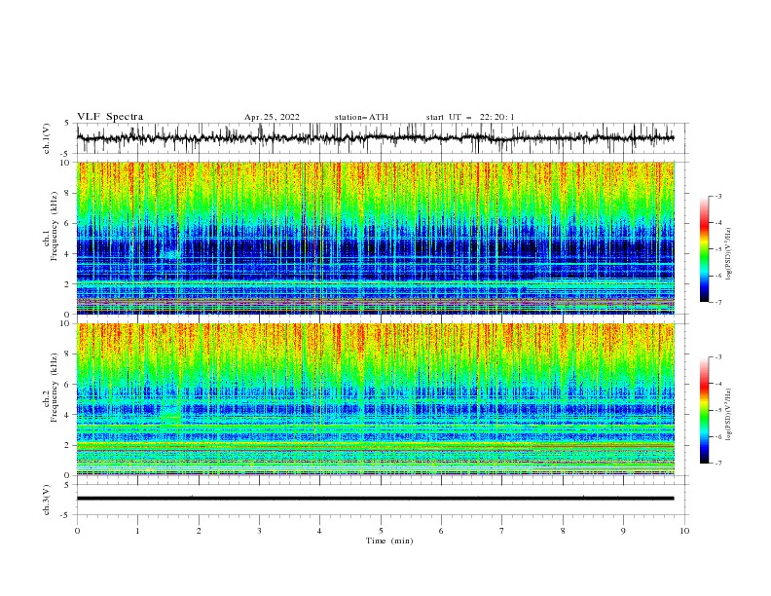
Task: Click the ch.2 colorbar "log(PSD)(V²/Hz)" label
Action: [728, 414]
